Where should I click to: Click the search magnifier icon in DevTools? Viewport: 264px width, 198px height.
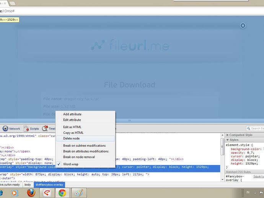[249, 128]
